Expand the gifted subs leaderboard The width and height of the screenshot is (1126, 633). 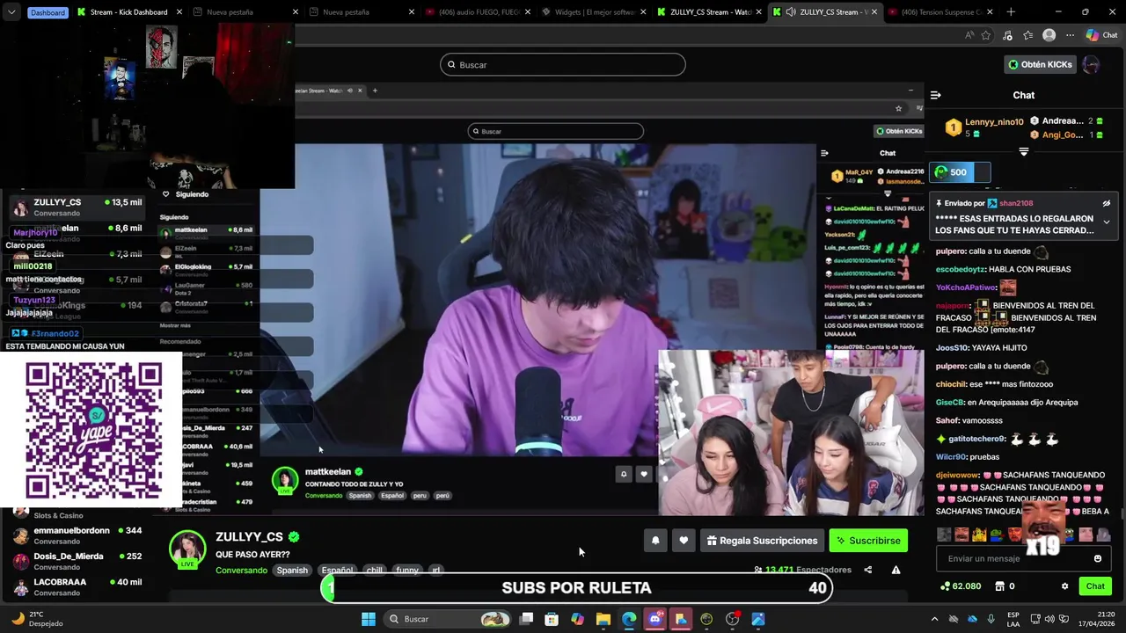[1023, 152]
